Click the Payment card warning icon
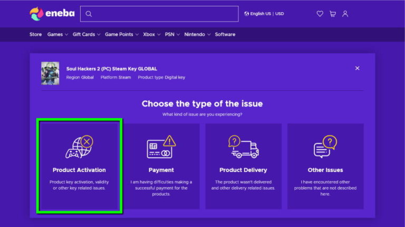 click(x=161, y=147)
